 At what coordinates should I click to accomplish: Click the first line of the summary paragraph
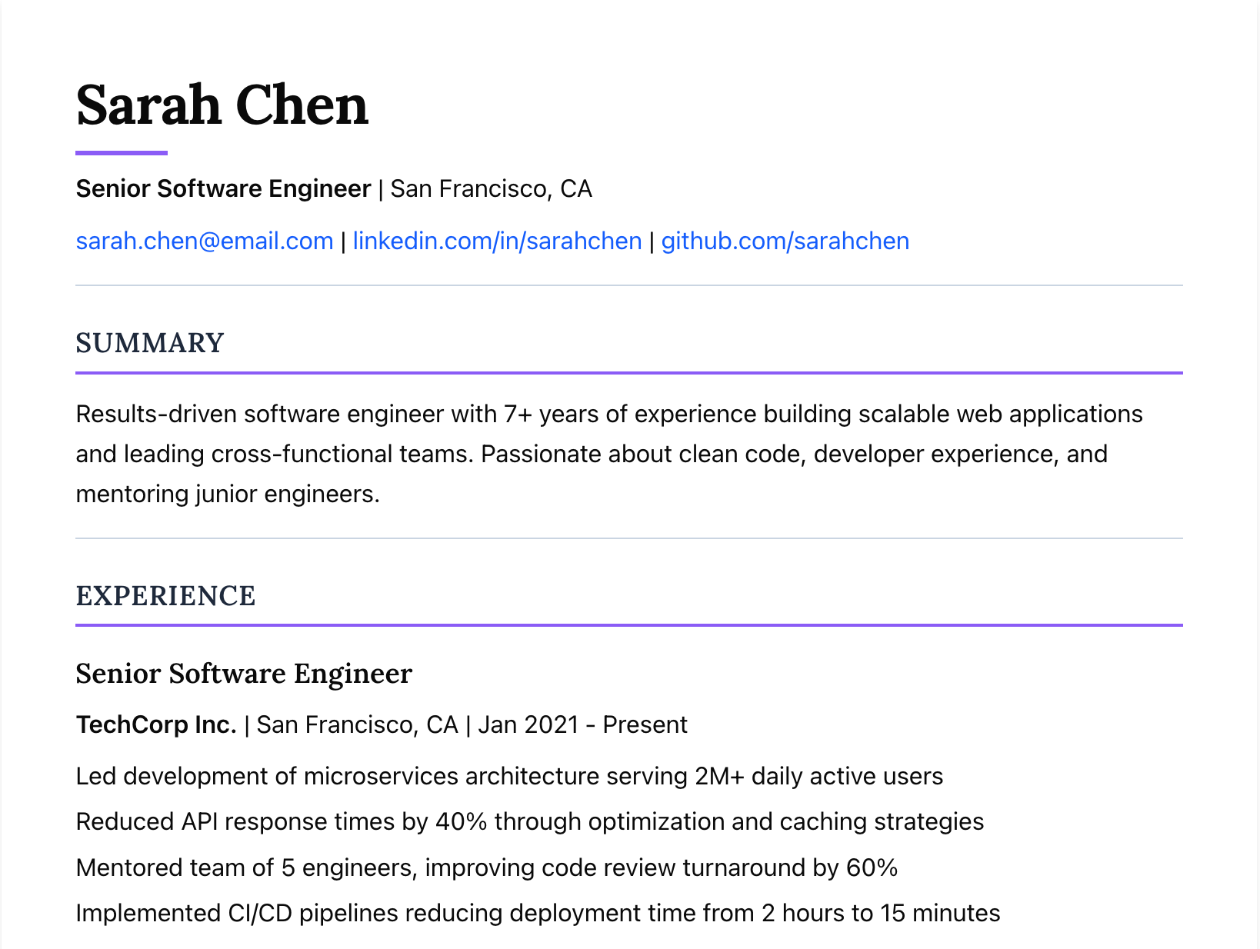coord(608,415)
